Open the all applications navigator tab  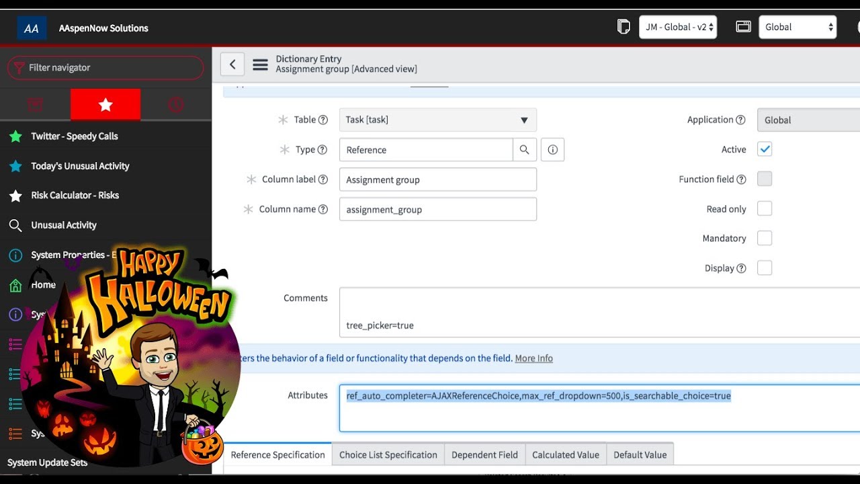(36, 104)
